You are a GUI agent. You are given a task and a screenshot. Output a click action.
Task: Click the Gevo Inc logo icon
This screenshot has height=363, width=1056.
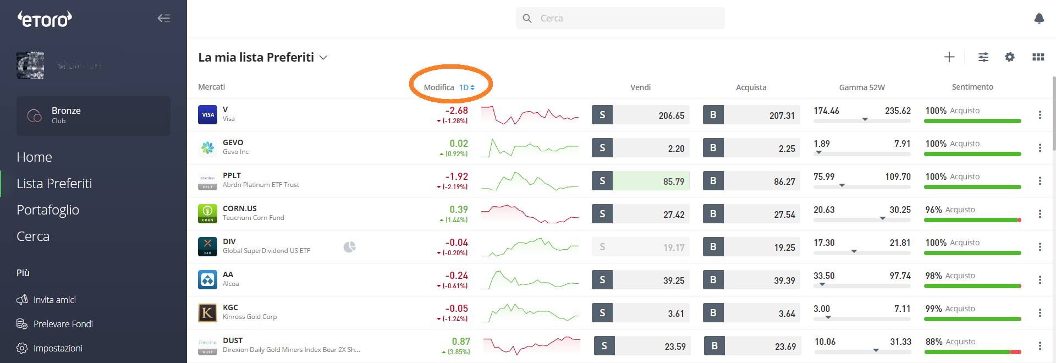pyautogui.click(x=207, y=147)
